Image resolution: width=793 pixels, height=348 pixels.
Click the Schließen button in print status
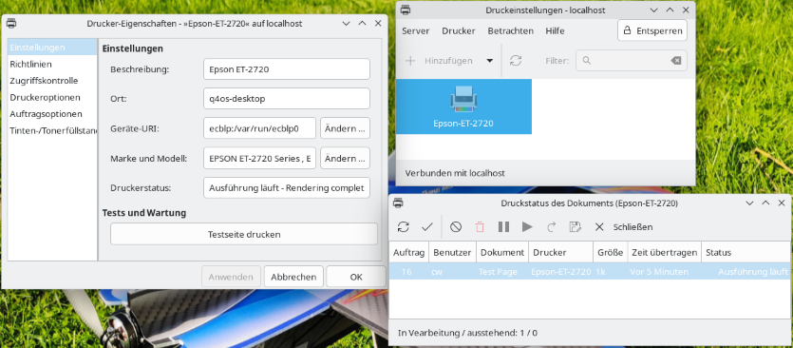(x=624, y=227)
